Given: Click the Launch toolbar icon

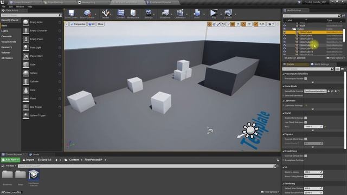Looking at the screenshot, I should coord(228,14).
